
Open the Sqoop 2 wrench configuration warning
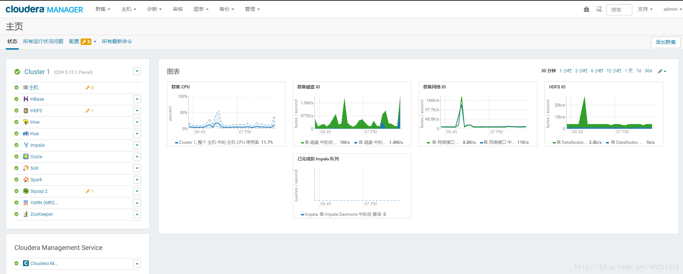point(90,191)
